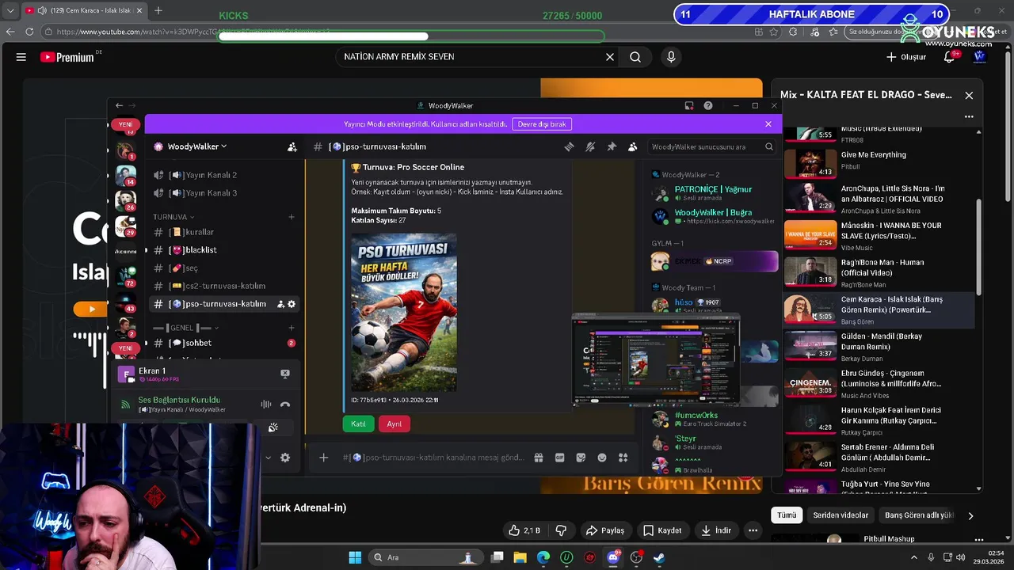Click message input for pso-turnuvası-katılım
This screenshot has width=1014, height=570.
point(434,458)
